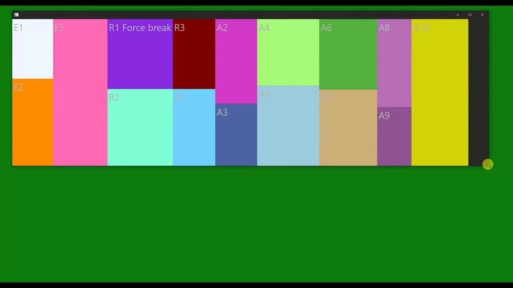Click the pale blue A5 block
The width and height of the screenshot is (513, 288).
288,126
